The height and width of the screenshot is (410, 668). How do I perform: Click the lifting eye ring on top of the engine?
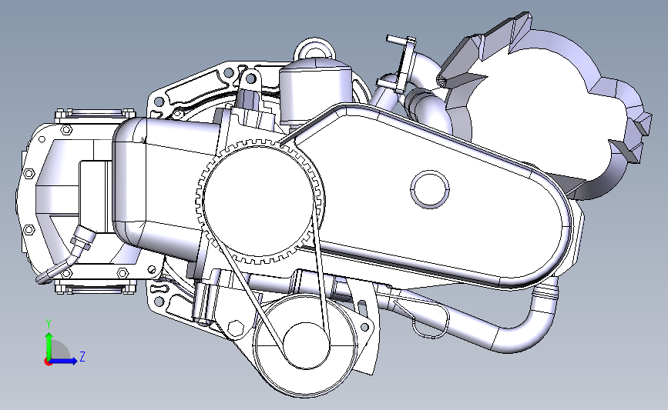coord(314,50)
